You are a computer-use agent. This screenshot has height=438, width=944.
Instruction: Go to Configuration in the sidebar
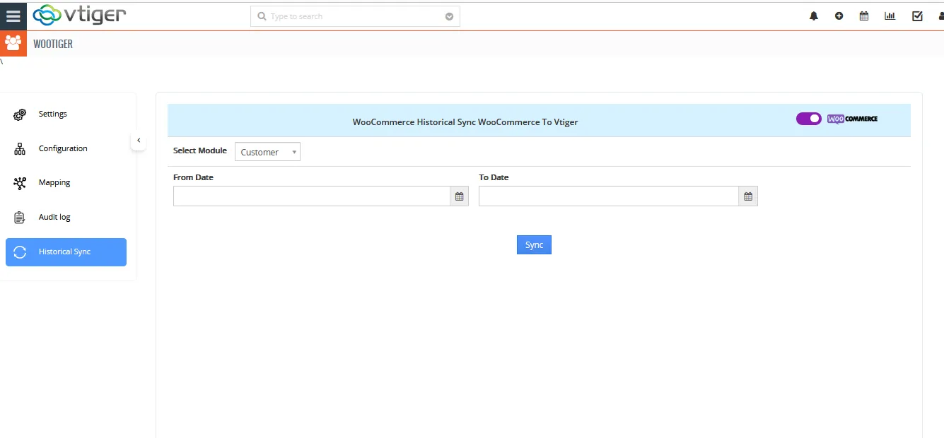click(x=62, y=148)
